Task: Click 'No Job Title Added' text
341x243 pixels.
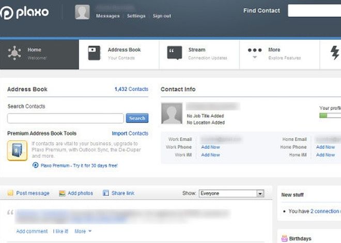Action: point(205,116)
